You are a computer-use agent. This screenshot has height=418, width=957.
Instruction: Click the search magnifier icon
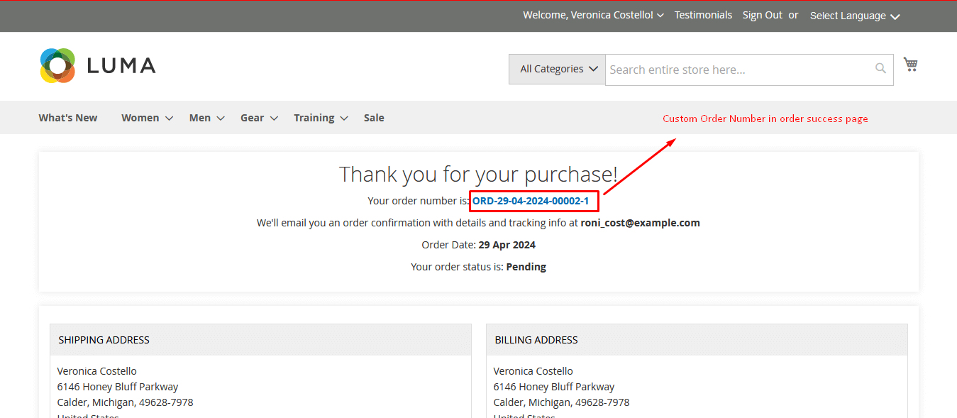(880, 69)
